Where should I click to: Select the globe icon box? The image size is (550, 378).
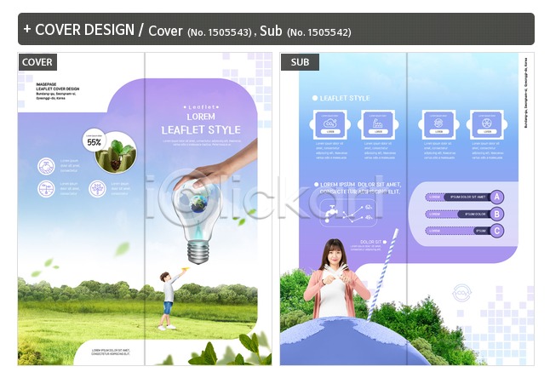pyautogui.click(x=438, y=124)
